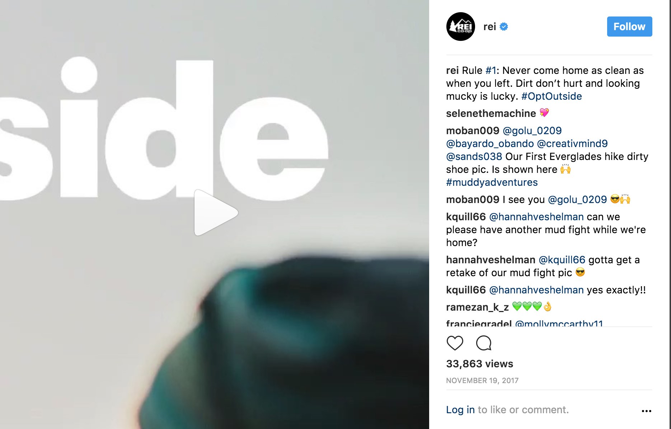671x429 pixels.
Task: Click Log in to comment
Action: pyautogui.click(x=460, y=410)
